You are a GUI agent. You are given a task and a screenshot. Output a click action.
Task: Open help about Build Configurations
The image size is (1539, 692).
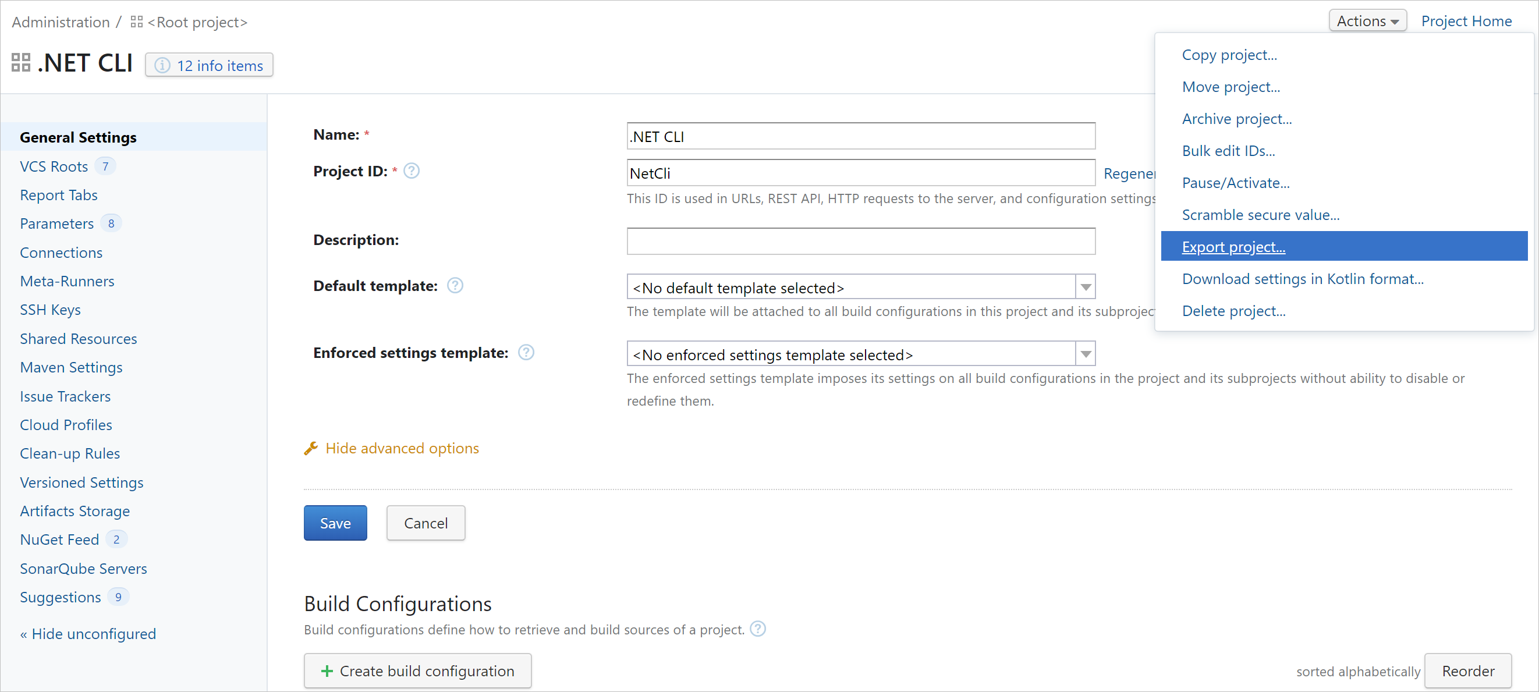tap(757, 629)
